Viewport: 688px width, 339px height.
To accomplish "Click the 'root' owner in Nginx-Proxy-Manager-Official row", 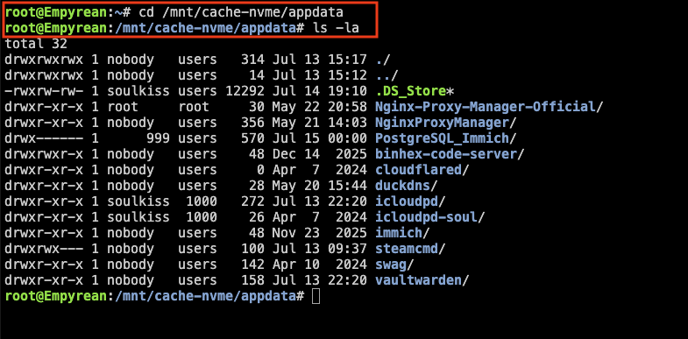I will 123,107.
